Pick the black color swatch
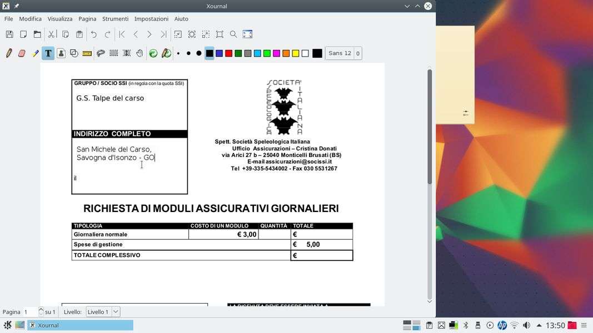The image size is (593, 333). (x=210, y=53)
